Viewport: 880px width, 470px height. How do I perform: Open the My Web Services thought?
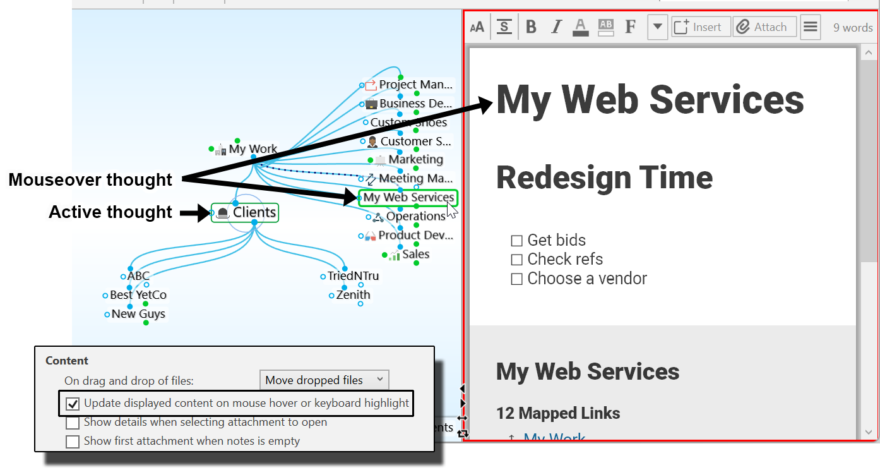pyautogui.click(x=408, y=198)
